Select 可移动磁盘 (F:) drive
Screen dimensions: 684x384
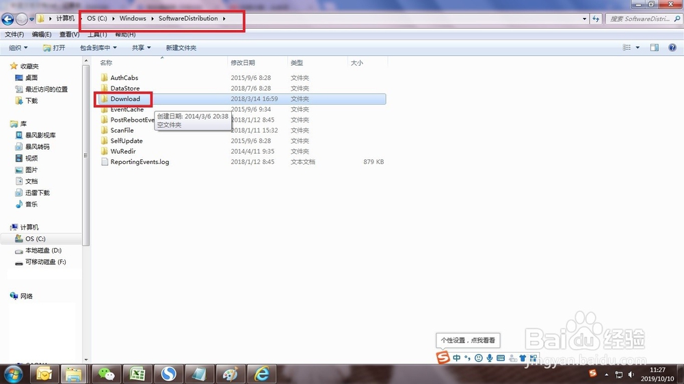(45, 262)
